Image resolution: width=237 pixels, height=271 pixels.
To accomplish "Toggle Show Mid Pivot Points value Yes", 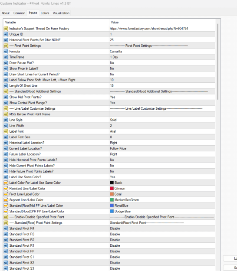I will pos(162,97).
